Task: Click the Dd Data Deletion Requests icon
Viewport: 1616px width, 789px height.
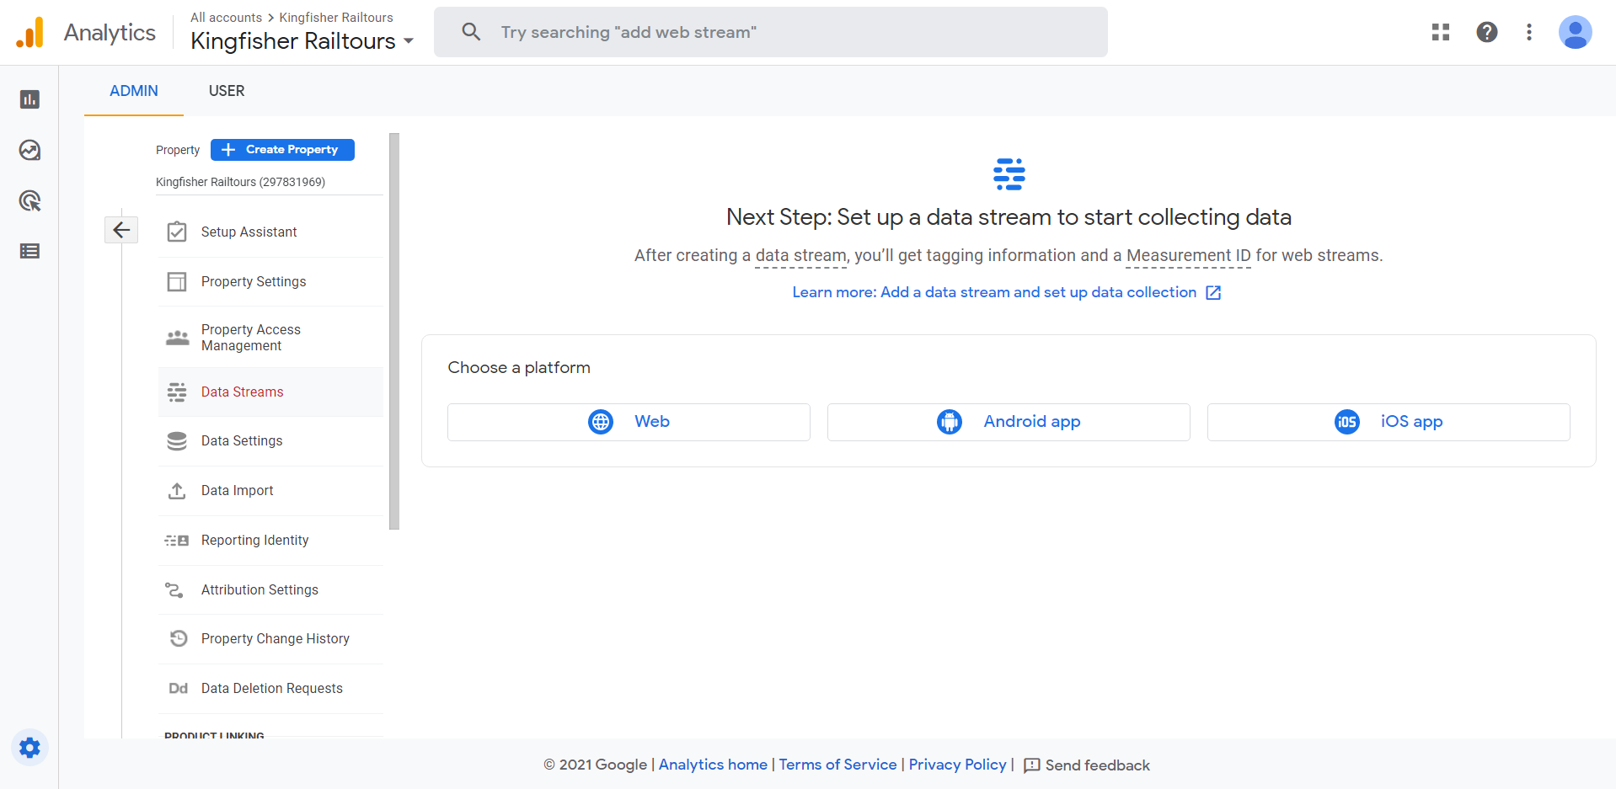Action: click(178, 688)
